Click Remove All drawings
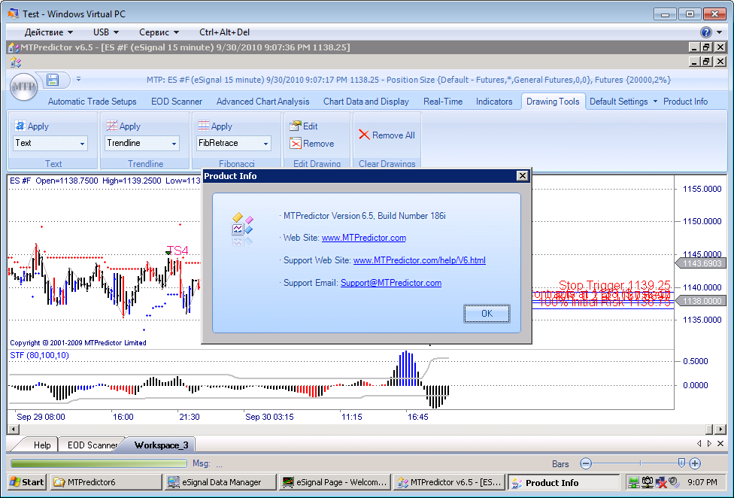Image resolution: width=734 pixels, height=498 pixels. pyautogui.click(x=387, y=135)
